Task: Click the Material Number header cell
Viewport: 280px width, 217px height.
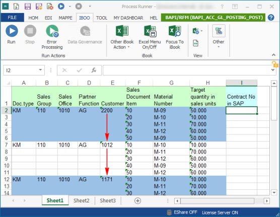Action: tap(171, 97)
